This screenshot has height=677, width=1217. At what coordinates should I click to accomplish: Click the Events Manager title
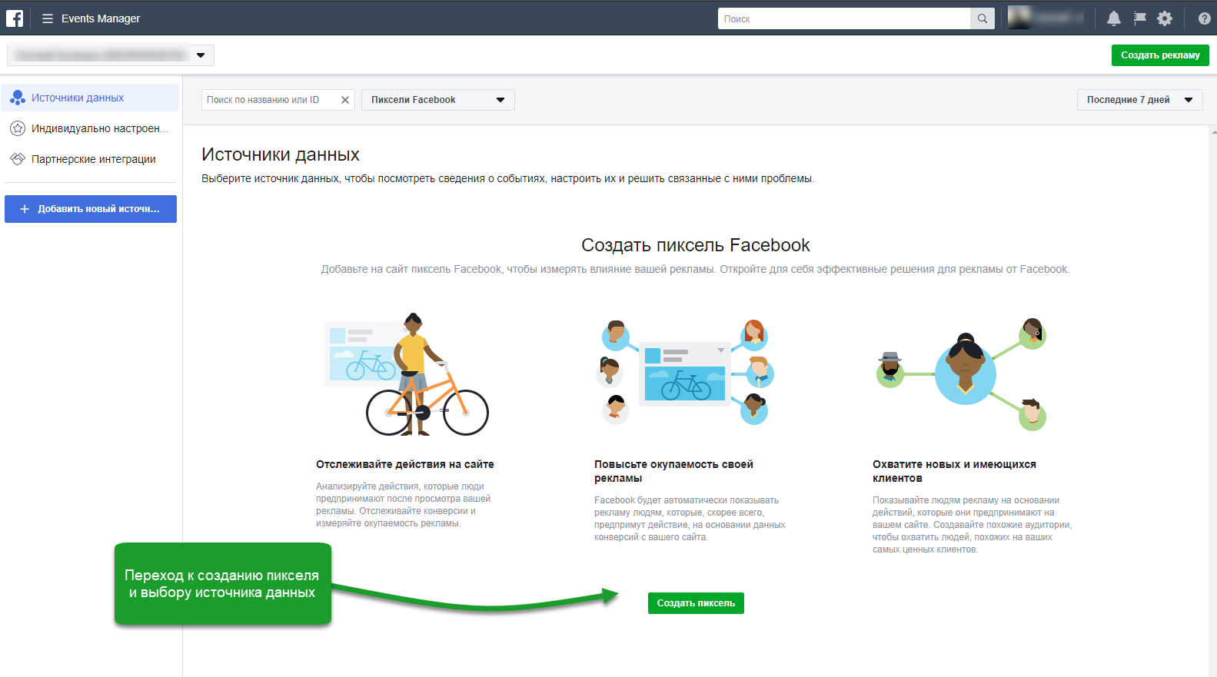[101, 18]
